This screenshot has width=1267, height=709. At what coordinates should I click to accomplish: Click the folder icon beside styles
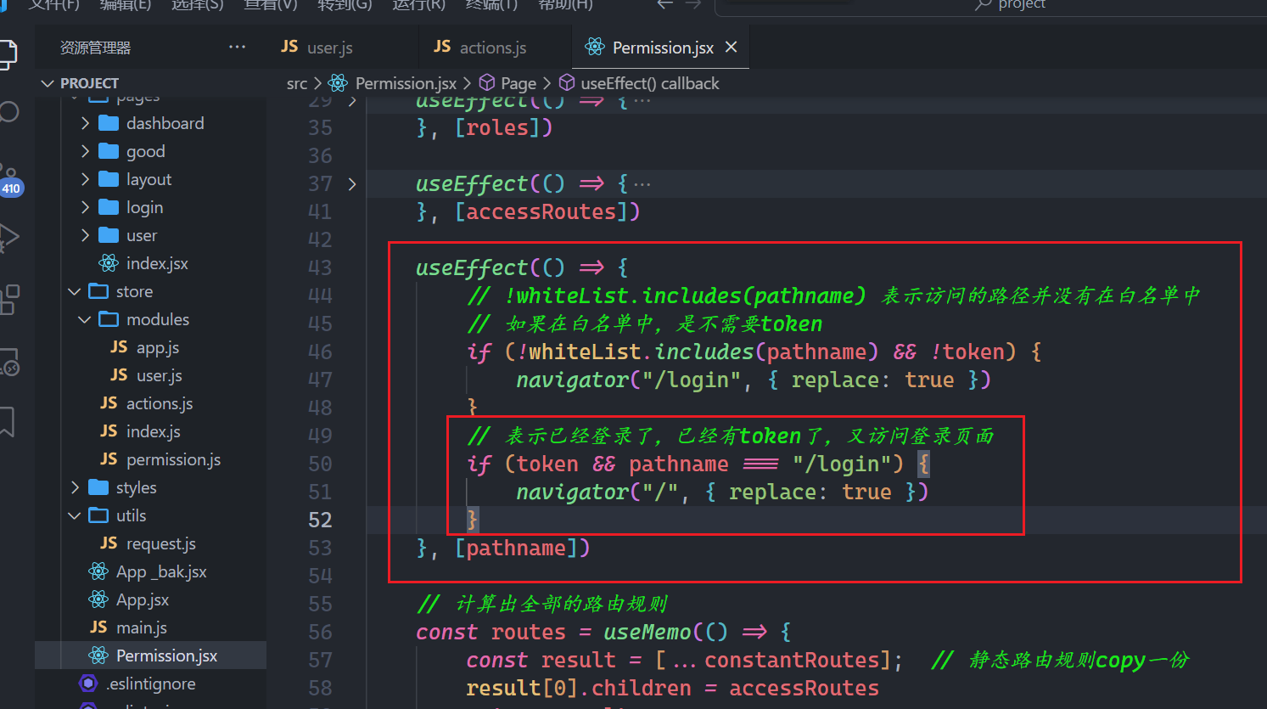tap(98, 487)
